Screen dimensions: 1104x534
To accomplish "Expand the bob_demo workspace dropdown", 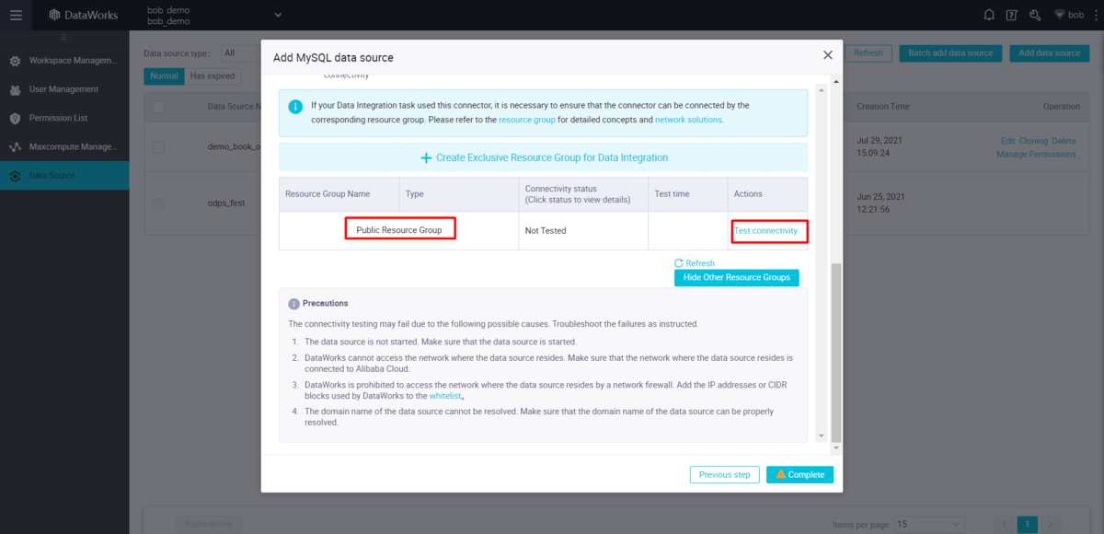I will tap(278, 15).
